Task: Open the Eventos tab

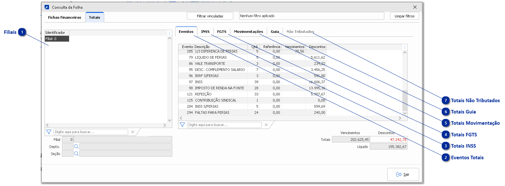Action: point(186,32)
